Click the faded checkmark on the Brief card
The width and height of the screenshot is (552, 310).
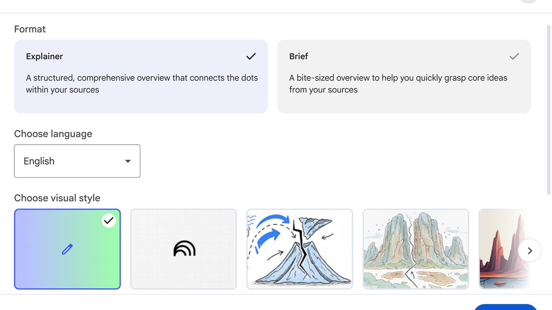(514, 56)
